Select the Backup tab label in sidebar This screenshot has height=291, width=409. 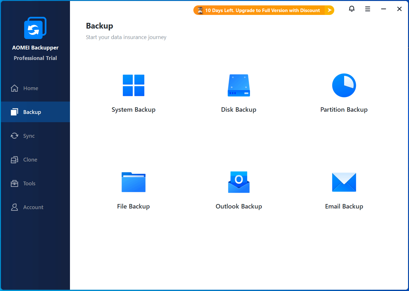click(32, 112)
